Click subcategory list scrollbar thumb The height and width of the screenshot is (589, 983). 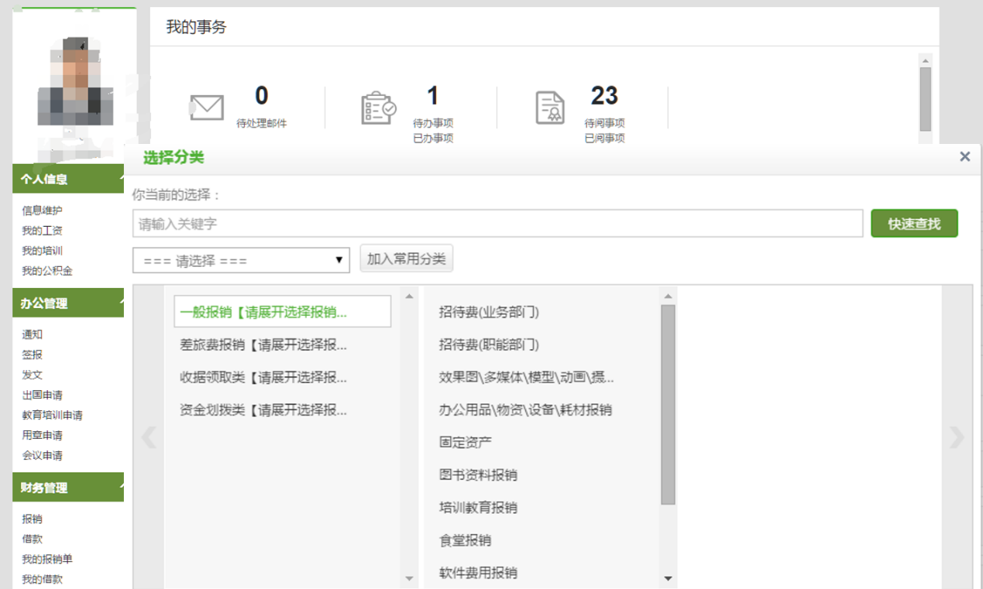pyautogui.click(x=668, y=404)
